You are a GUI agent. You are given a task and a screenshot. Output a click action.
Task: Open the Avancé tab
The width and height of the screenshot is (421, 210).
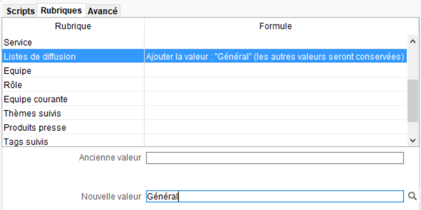coord(103,11)
